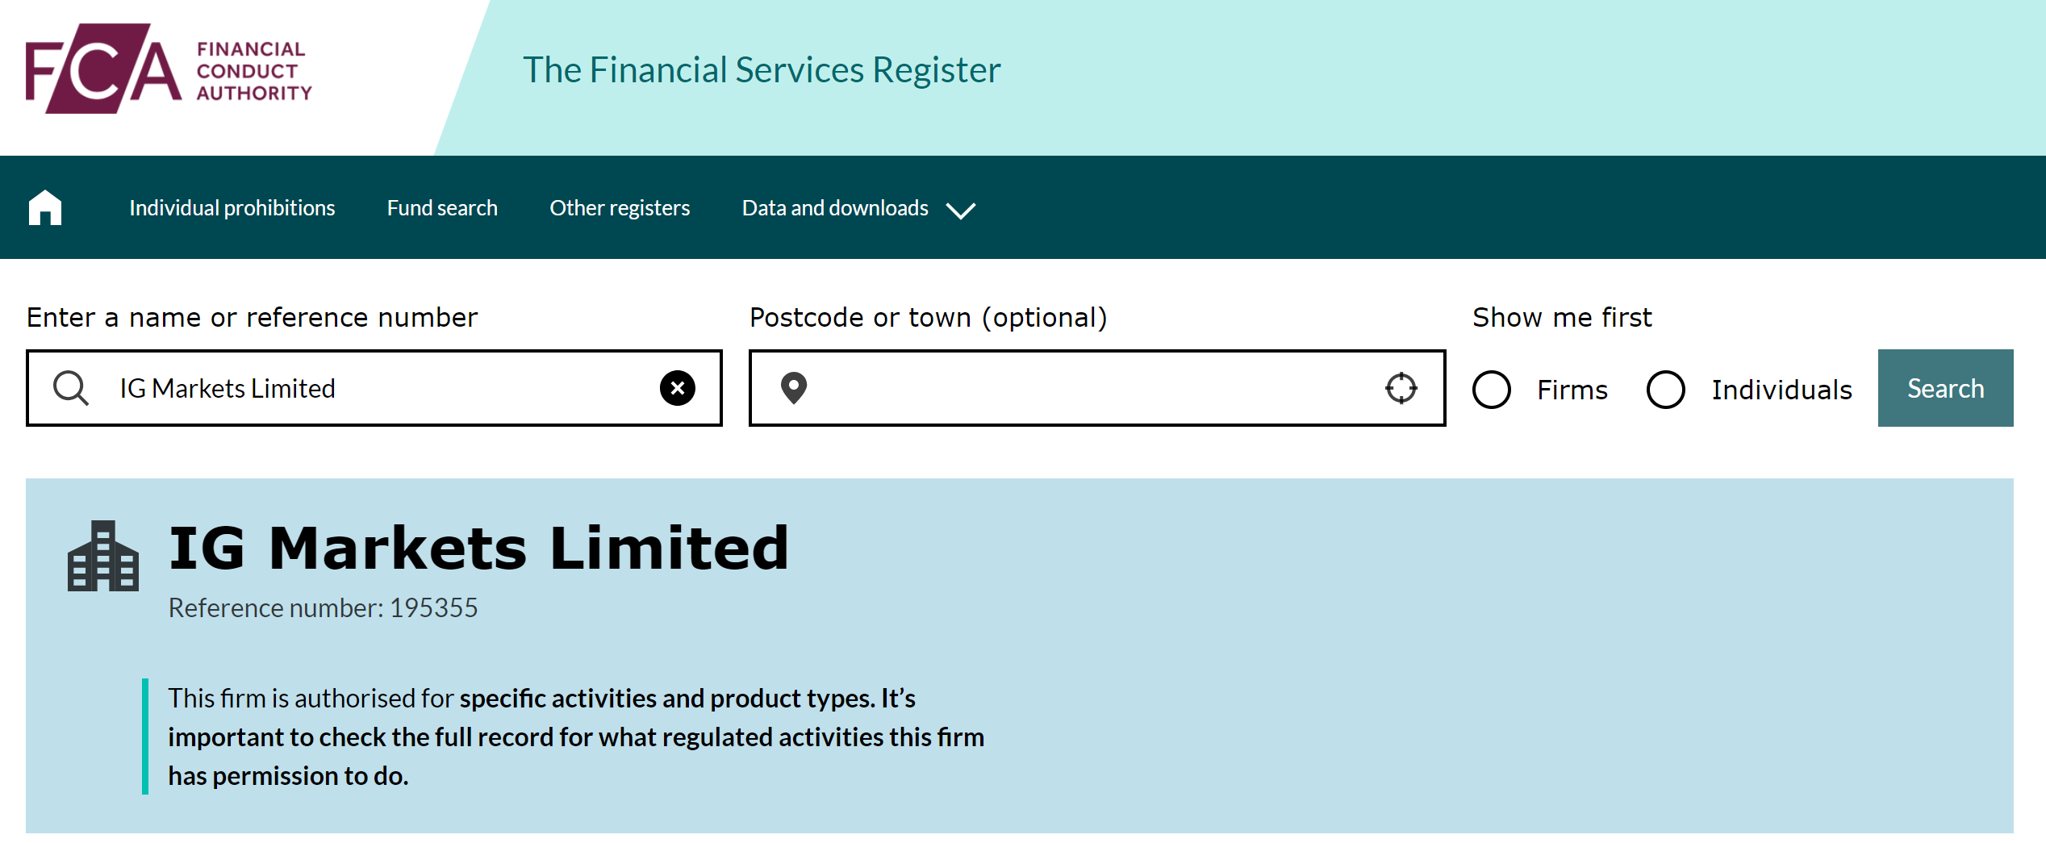This screenshot has width=2046, height=843.
Task: Focus the name or reference number field
Action: click(x=374, y=388)
